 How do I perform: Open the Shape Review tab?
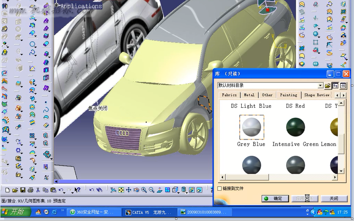(317, 95)
